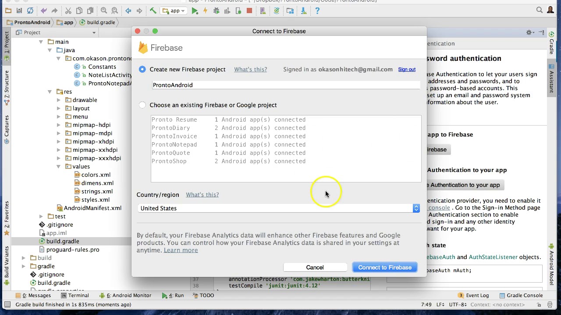Open the Android Monitor tab
The width and height of the screenshot is (561, 315).
tap(125, 295)
